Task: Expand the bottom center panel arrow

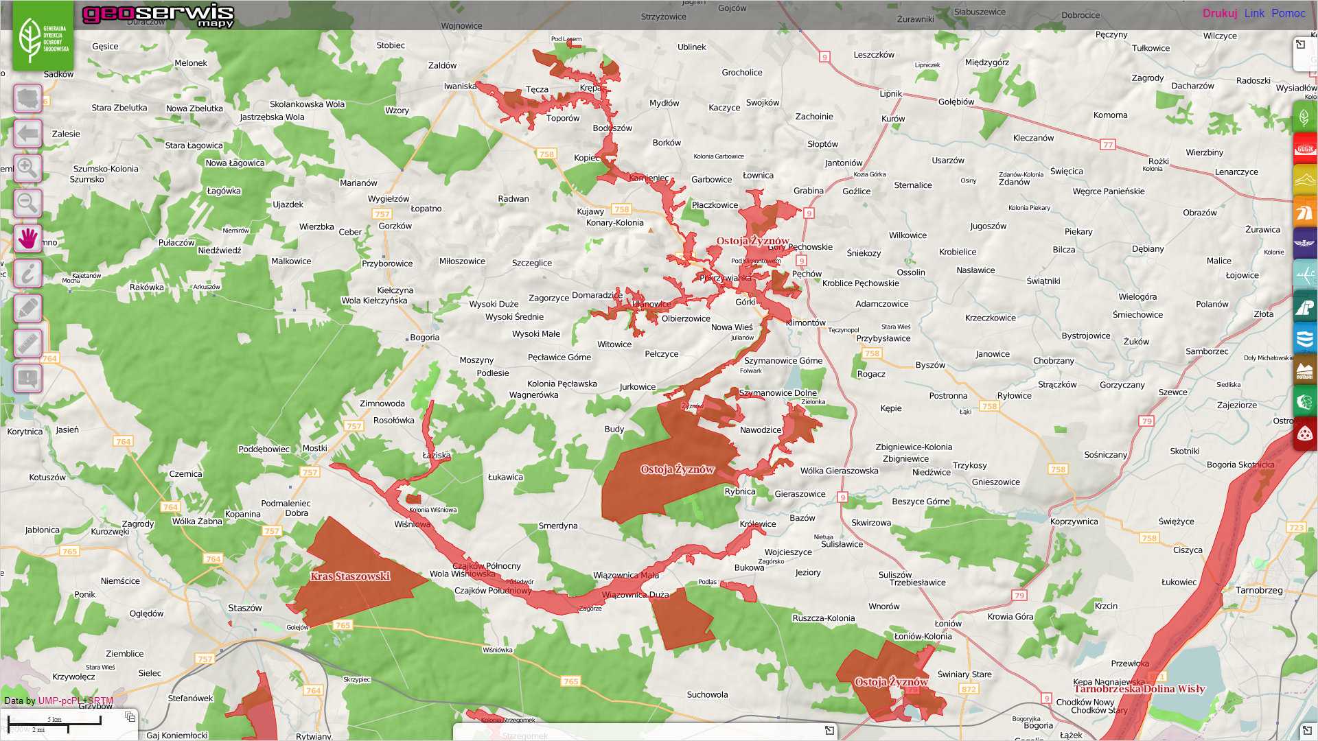Action: (x=829, y=730)
